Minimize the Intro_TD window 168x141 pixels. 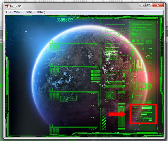pyautogui.click(x=142, y=5)
